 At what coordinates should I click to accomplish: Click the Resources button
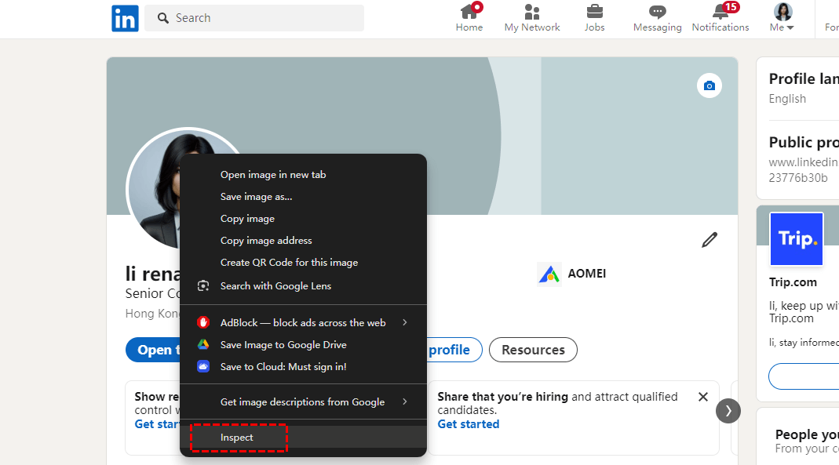coord(533,350)
